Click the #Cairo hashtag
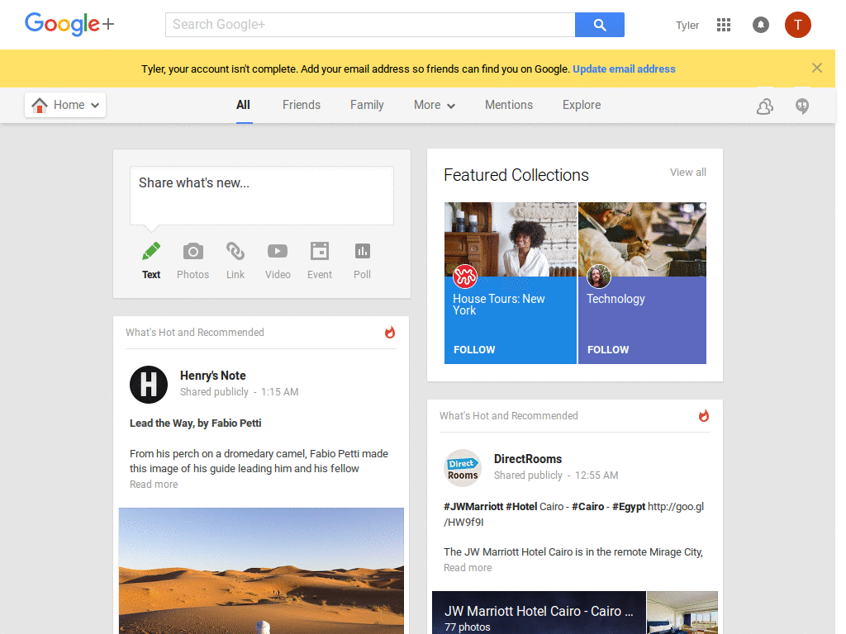846x634 pixels. [587, 507]
